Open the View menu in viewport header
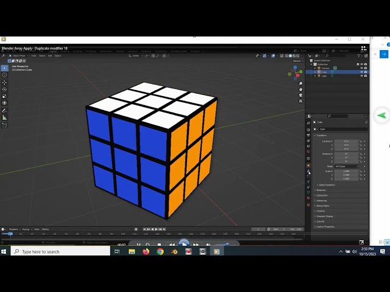Image resolution: width=390 pixels, height=292 pixels. pyautogui.click(x=34, y=56)
